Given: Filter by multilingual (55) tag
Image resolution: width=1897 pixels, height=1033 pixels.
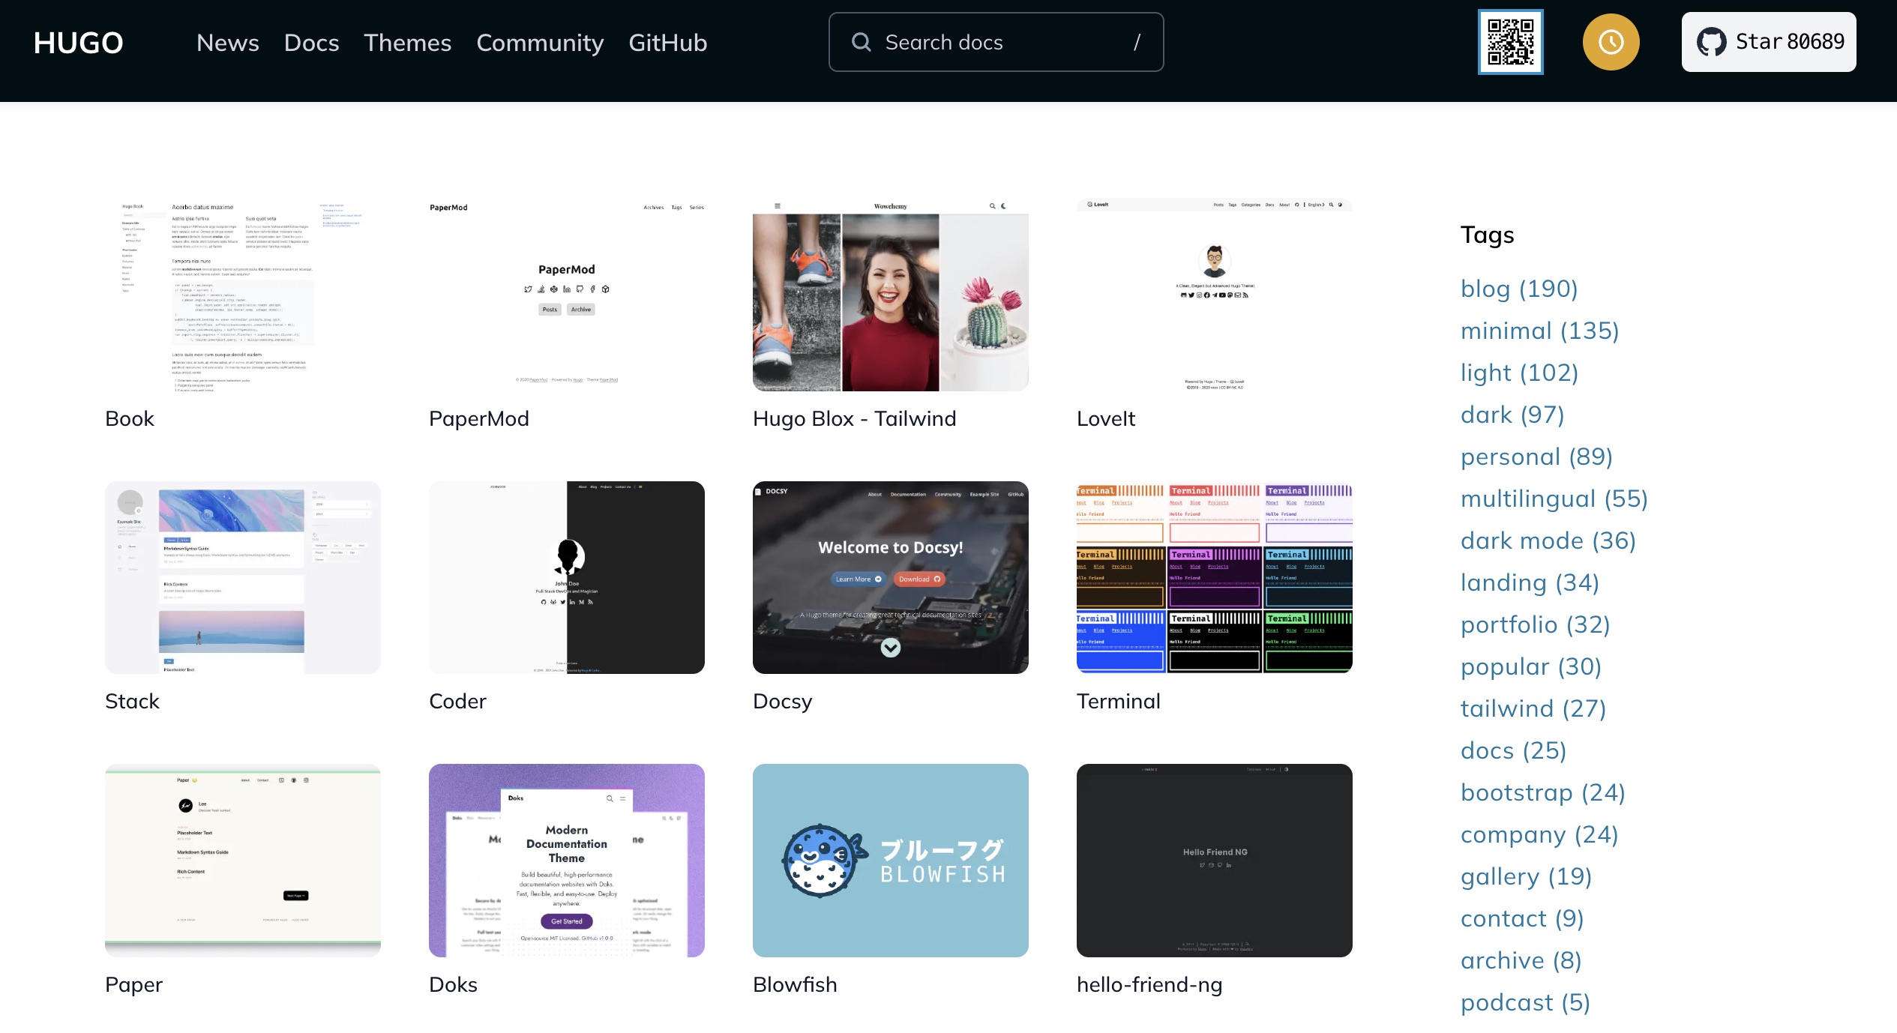Looking at the screenshot, I should point(1554,499).
